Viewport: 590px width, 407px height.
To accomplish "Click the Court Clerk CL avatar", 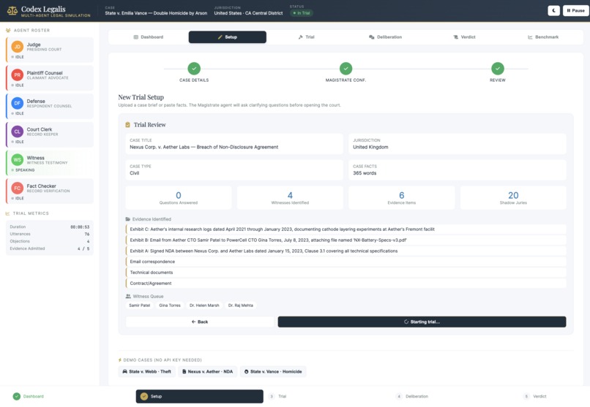I will [x=18, y=132].
